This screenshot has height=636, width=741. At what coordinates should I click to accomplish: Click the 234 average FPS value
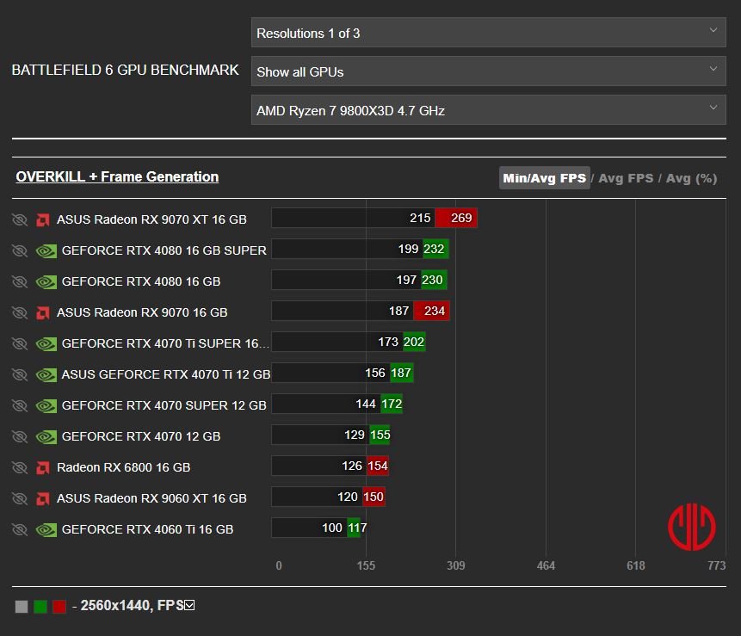435,311
